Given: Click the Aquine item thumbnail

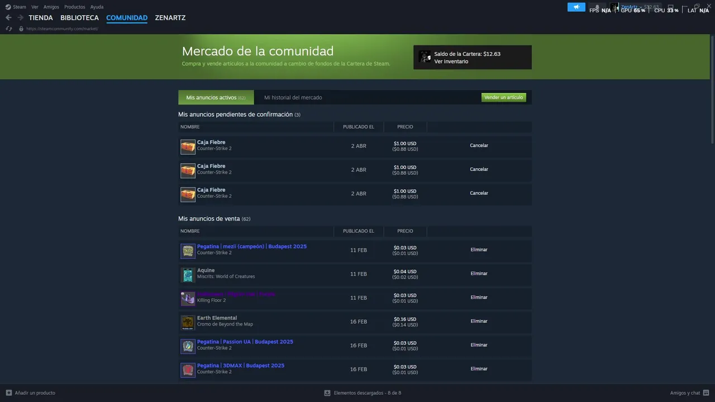Looking at the screenshot, I should click(x=188, y=275).
